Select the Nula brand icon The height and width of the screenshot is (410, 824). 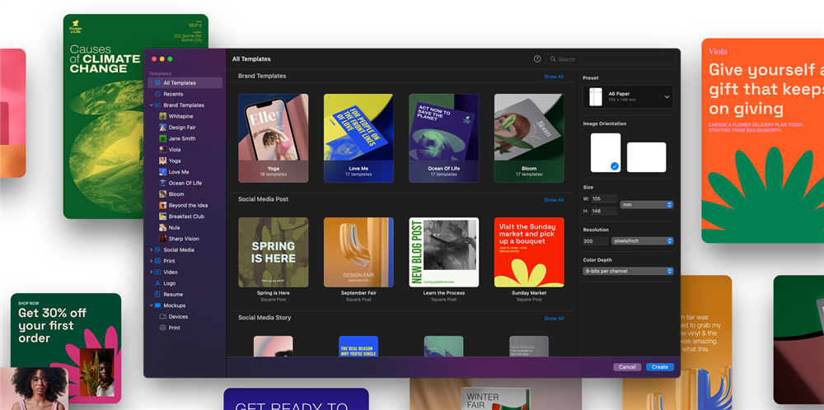click(x=163, y=227)
